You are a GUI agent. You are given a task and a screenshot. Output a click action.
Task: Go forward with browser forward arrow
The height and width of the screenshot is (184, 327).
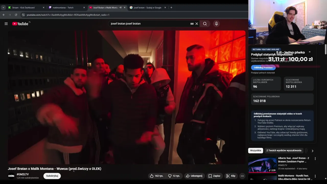pos(10,15)
